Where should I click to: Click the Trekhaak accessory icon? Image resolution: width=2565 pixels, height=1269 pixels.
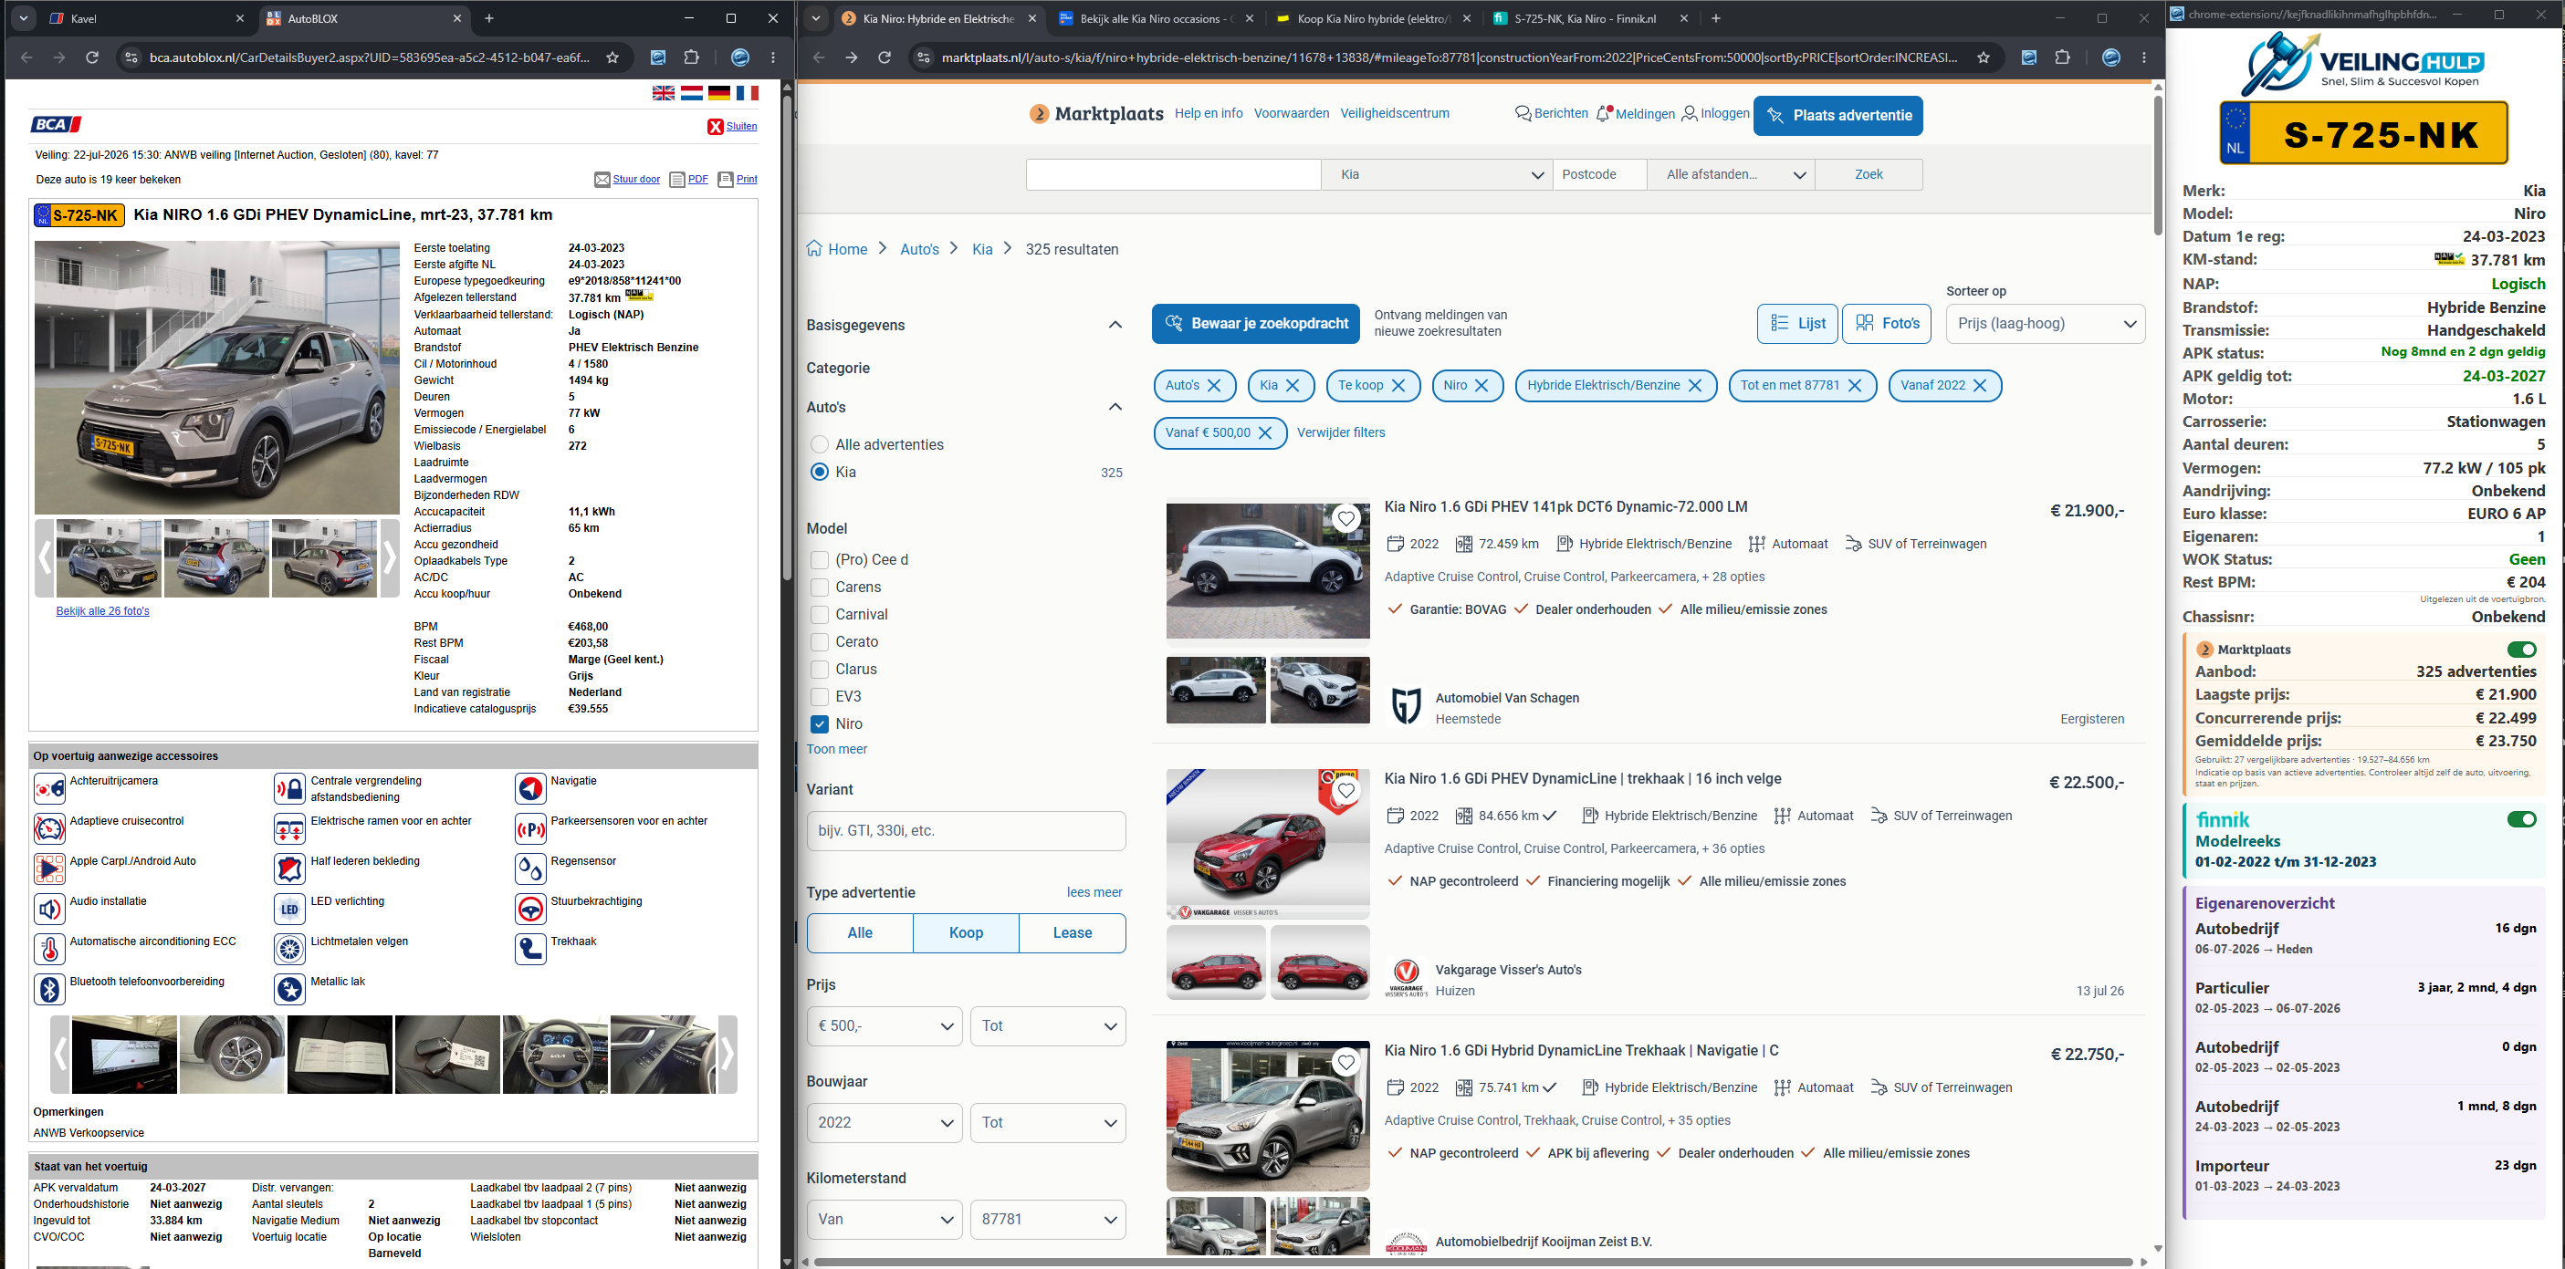point(530,950)
